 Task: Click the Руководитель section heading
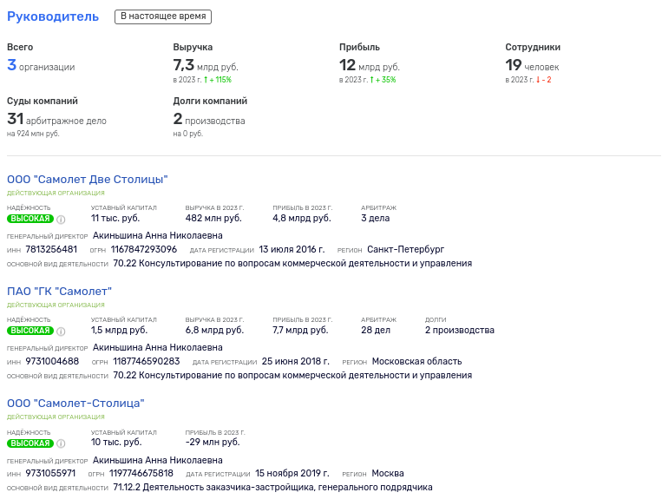coord(53,16)
